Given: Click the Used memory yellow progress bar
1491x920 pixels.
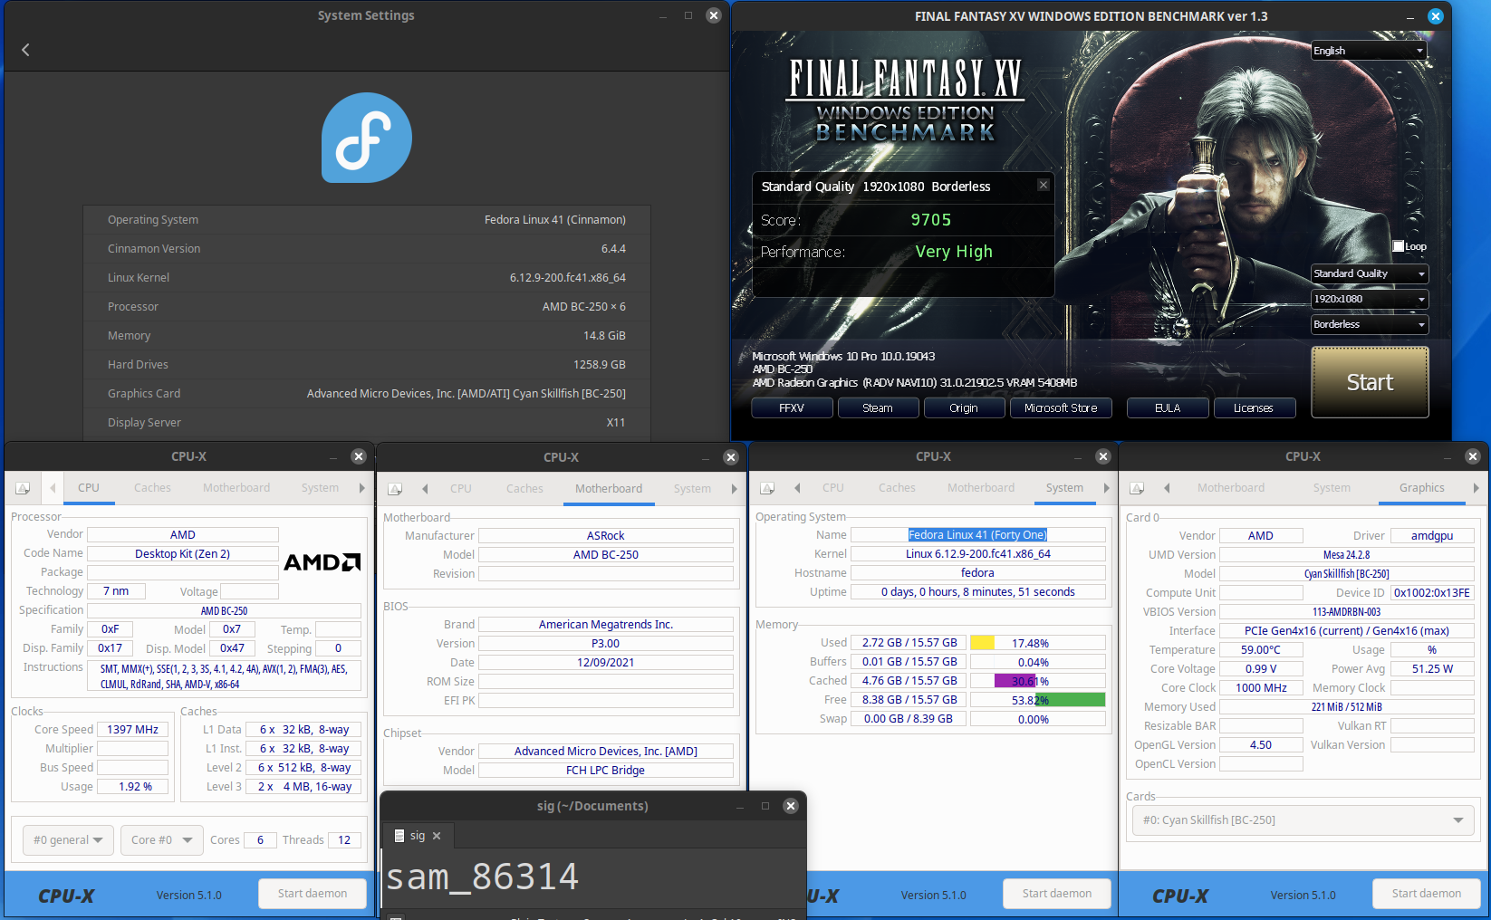Looking at the screenshot, I should pos(1037,643).
